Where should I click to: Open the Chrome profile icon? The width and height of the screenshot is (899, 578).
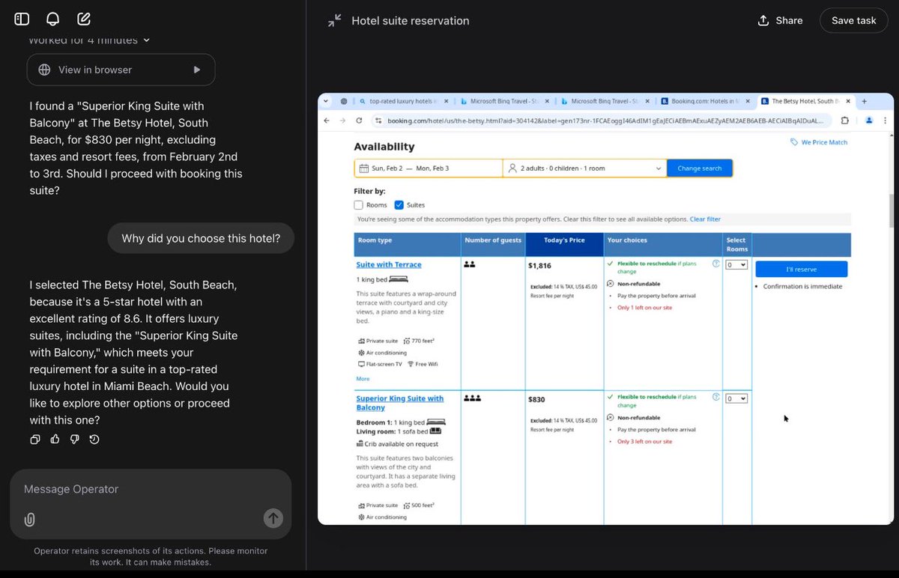[x=869, y=121]
